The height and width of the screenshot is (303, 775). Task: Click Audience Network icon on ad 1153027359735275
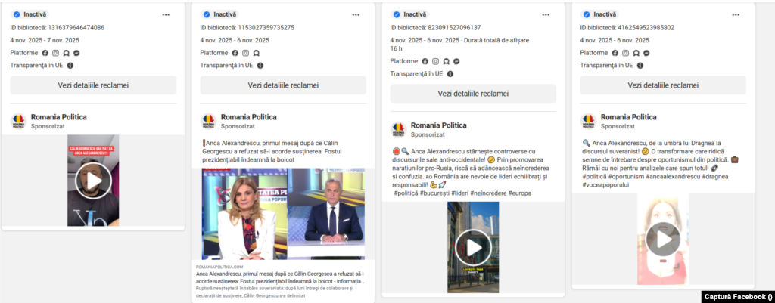pyautogui.click(x=257, y=53)
